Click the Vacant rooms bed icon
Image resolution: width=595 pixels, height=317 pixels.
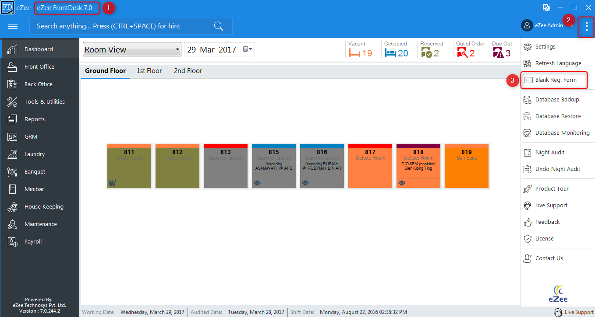coord(354,53)
